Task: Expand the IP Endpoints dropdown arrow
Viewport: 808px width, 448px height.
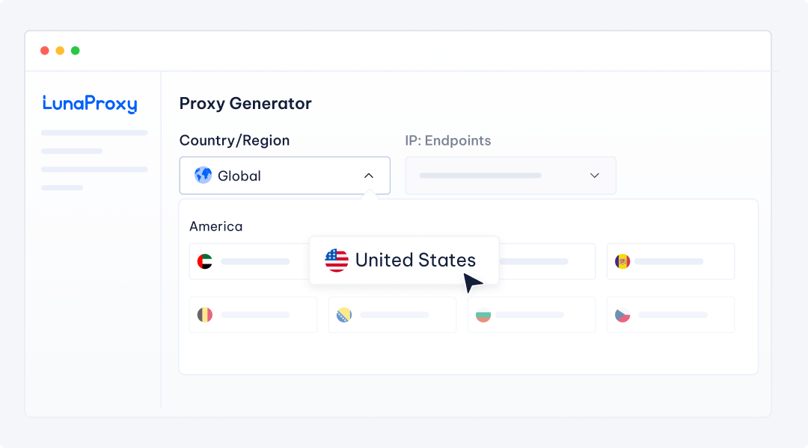Action: pos(595,175)
